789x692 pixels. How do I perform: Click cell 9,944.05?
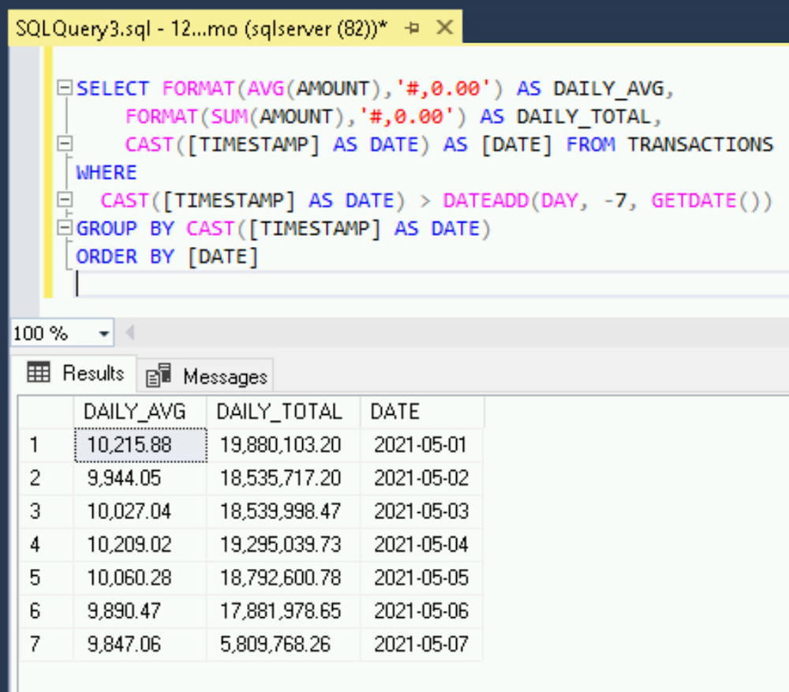point(140,478)
